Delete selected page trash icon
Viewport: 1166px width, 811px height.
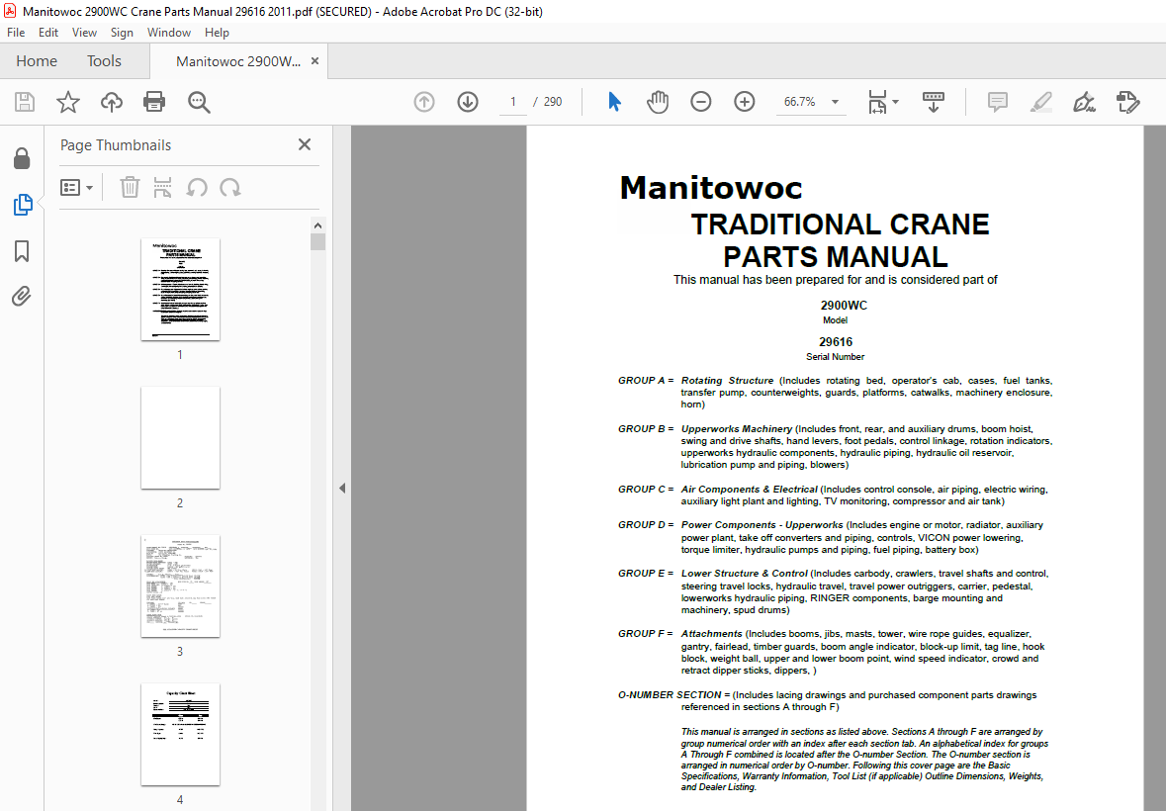[x=130, y=187]
